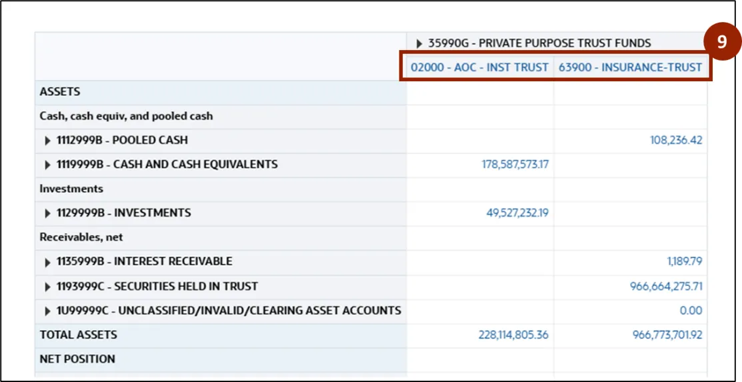Select the TOTAL ASSETS row header
Image resolution: width=742 pixels, height=382 pixels.
(78, 335)
